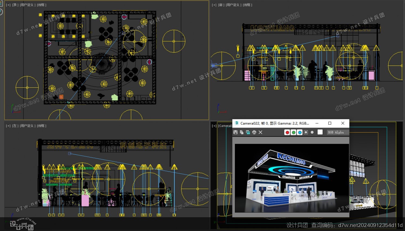Save the rendered image with the floppy icon

coord(235,132)
